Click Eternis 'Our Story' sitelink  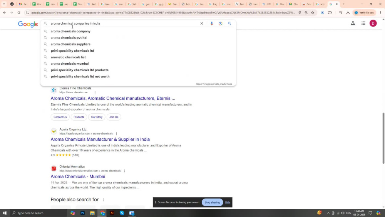point(97,117)
